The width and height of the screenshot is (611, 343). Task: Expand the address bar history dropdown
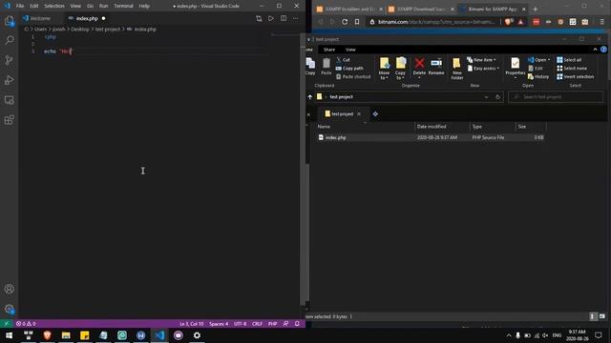point(486,97)
